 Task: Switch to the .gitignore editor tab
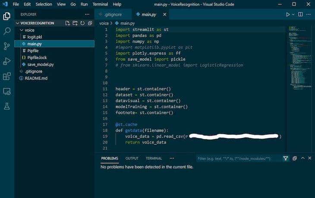pyautogui.click(x=113, y=15)
